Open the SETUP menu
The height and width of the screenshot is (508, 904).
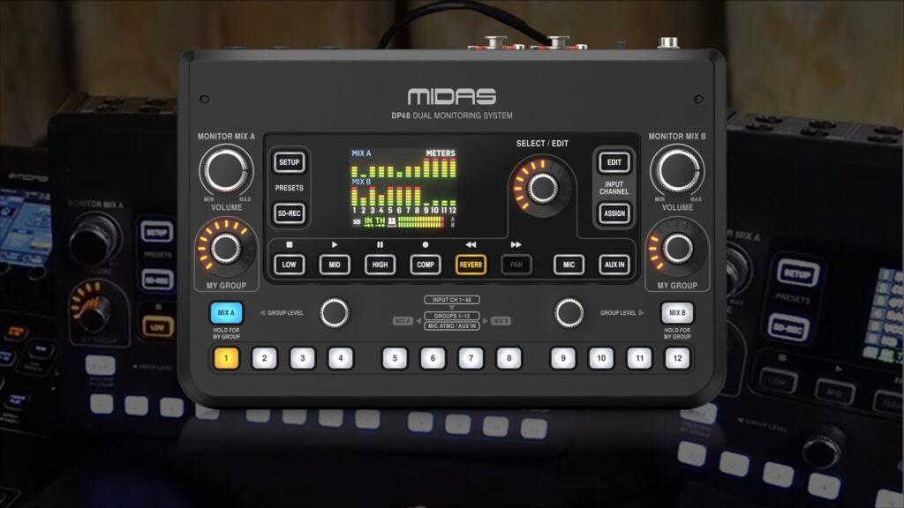289,162
